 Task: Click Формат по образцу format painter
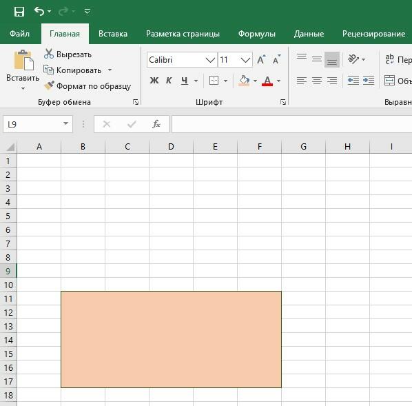coord(87,86)
